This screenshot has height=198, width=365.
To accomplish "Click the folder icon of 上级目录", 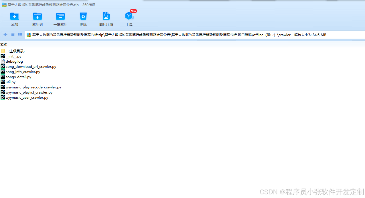I will pos(3,51).
